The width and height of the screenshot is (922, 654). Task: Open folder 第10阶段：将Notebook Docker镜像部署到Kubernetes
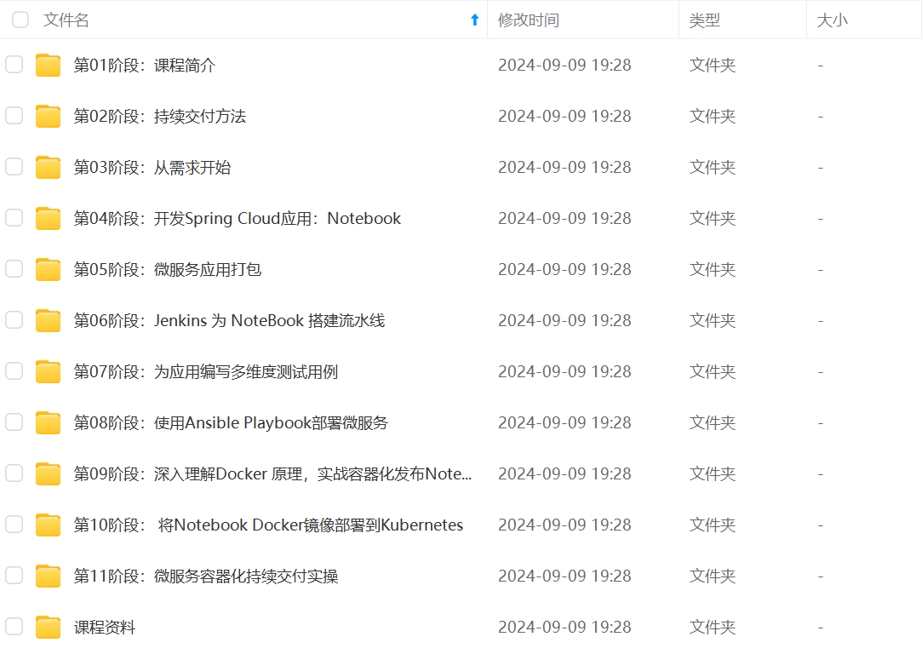[268, 525]
